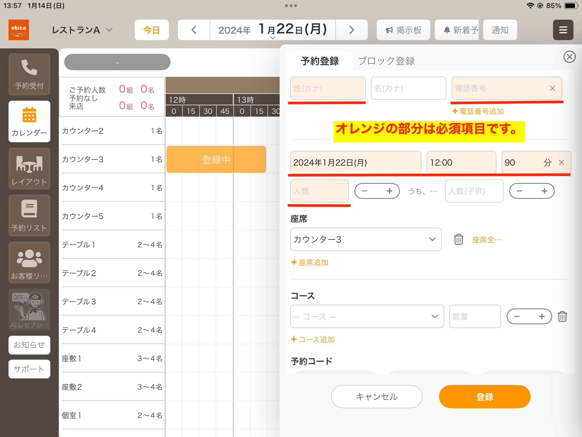Open the 座席 カウンター3 dropdown
582x437 pixels.
coord(366,239)
